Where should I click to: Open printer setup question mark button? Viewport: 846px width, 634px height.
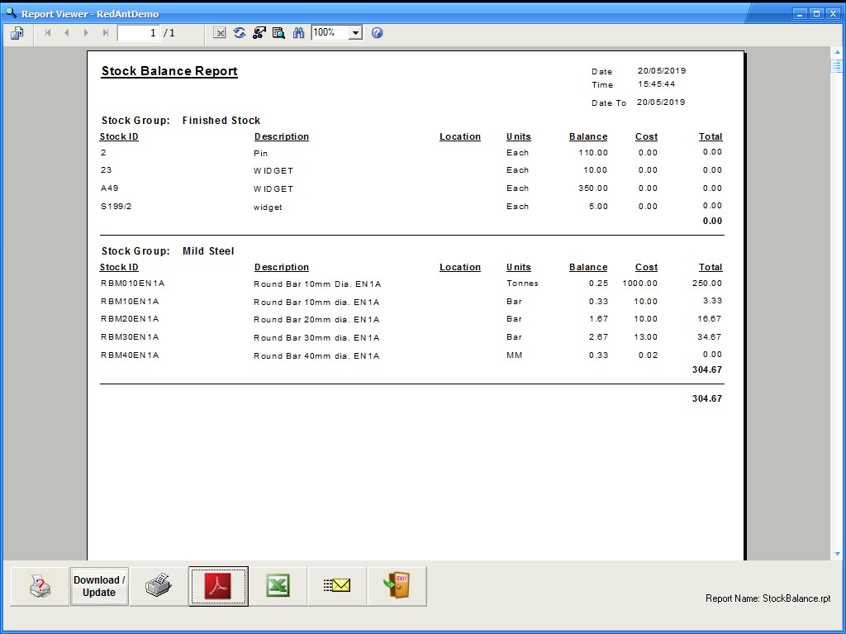[x=40, y=586]
